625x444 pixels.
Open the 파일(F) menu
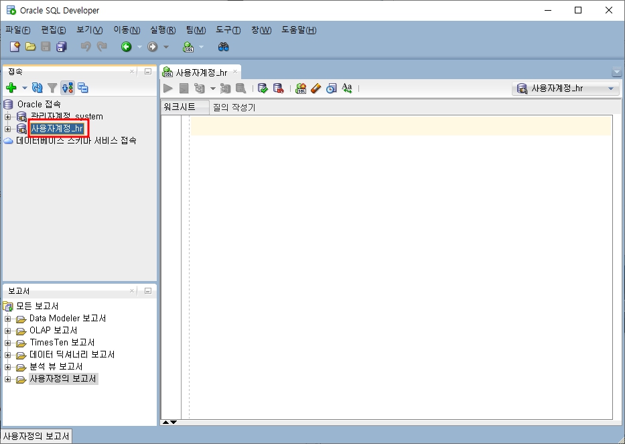(18, 30)
